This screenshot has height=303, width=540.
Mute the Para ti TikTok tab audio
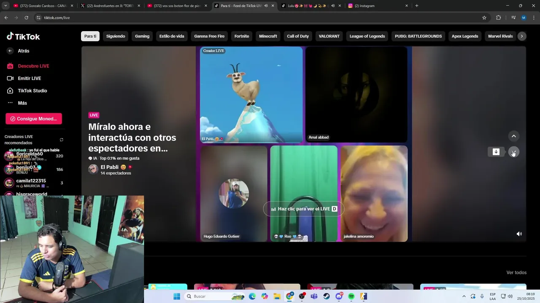coord(266,6)
